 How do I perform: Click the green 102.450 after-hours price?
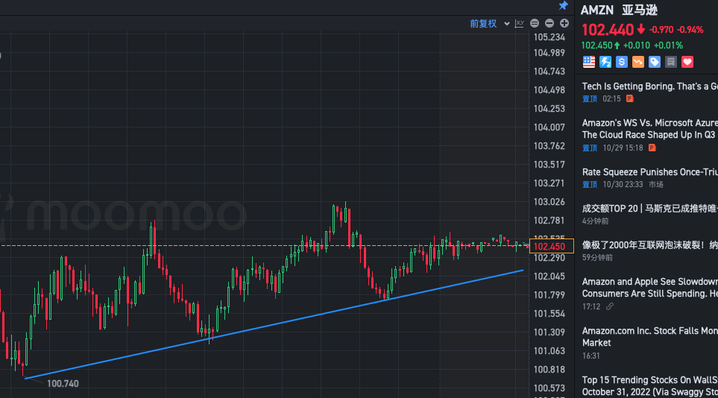tap(596, 45)
